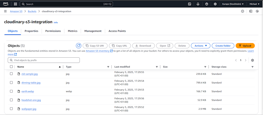
Task: Toggle the hamburger navigation menu
Action: (5, 11)
